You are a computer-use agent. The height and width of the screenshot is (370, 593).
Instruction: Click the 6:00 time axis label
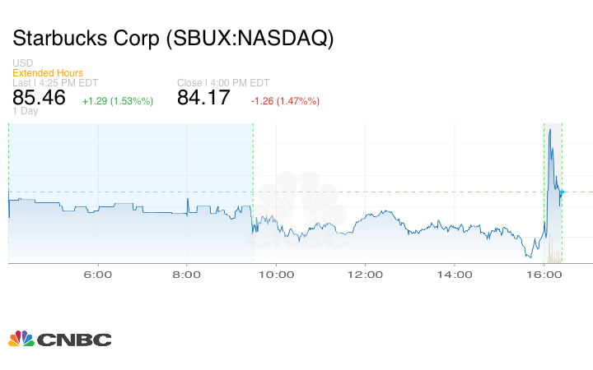point(98,275)
